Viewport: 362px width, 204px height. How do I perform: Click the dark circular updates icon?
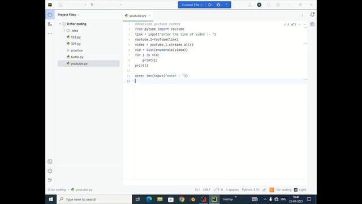coord(259,5)
